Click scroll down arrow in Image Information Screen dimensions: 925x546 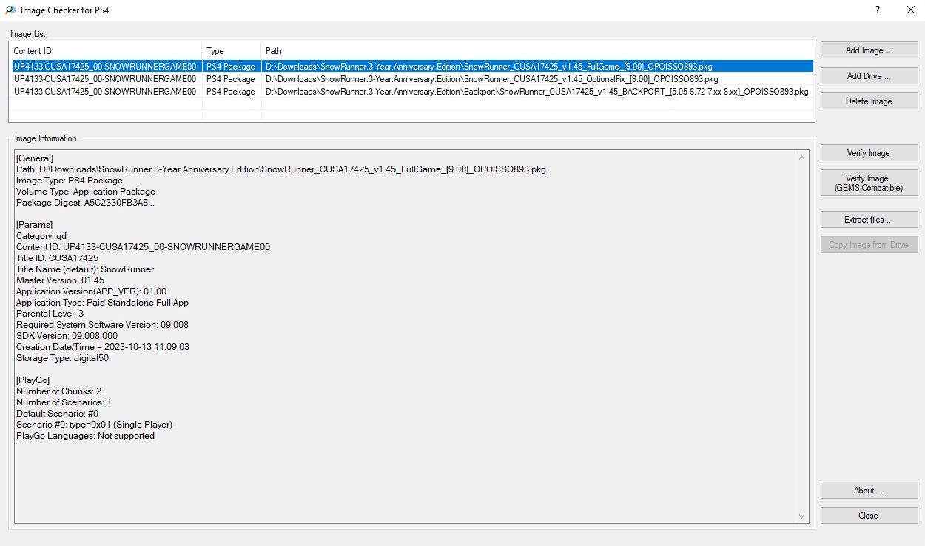tap(802, 516)
